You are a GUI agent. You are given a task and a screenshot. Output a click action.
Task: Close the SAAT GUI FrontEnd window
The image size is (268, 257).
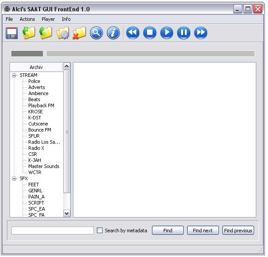point(258,9)
